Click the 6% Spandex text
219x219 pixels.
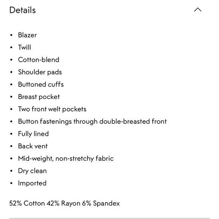point(101,203)
